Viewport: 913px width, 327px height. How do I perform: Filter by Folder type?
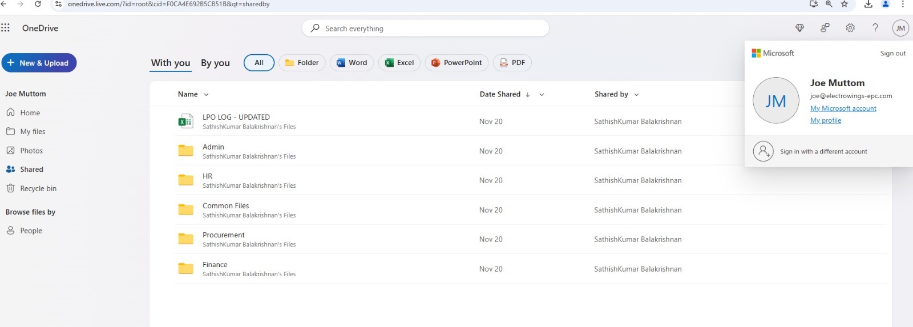[x=302, y=63]
